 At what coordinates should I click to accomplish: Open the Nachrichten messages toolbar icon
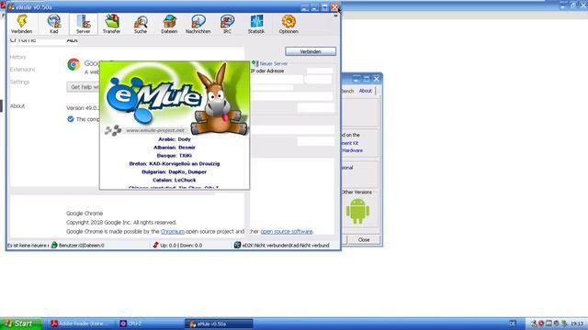point(198,24)
